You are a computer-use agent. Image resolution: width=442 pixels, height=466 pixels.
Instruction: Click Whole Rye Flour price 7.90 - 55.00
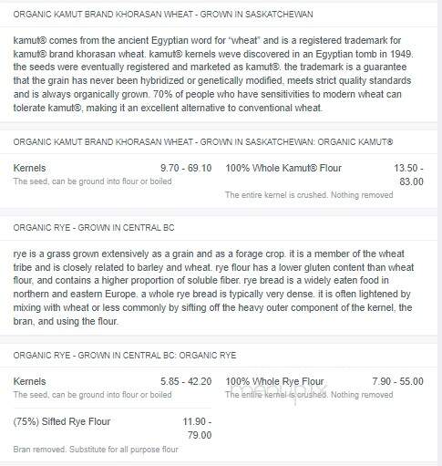pos(397,381)
